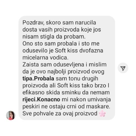Click the text 'dosta vasih proizvoda koje jos'
This screenshot has height=136, width=136.
coord(62,30)
